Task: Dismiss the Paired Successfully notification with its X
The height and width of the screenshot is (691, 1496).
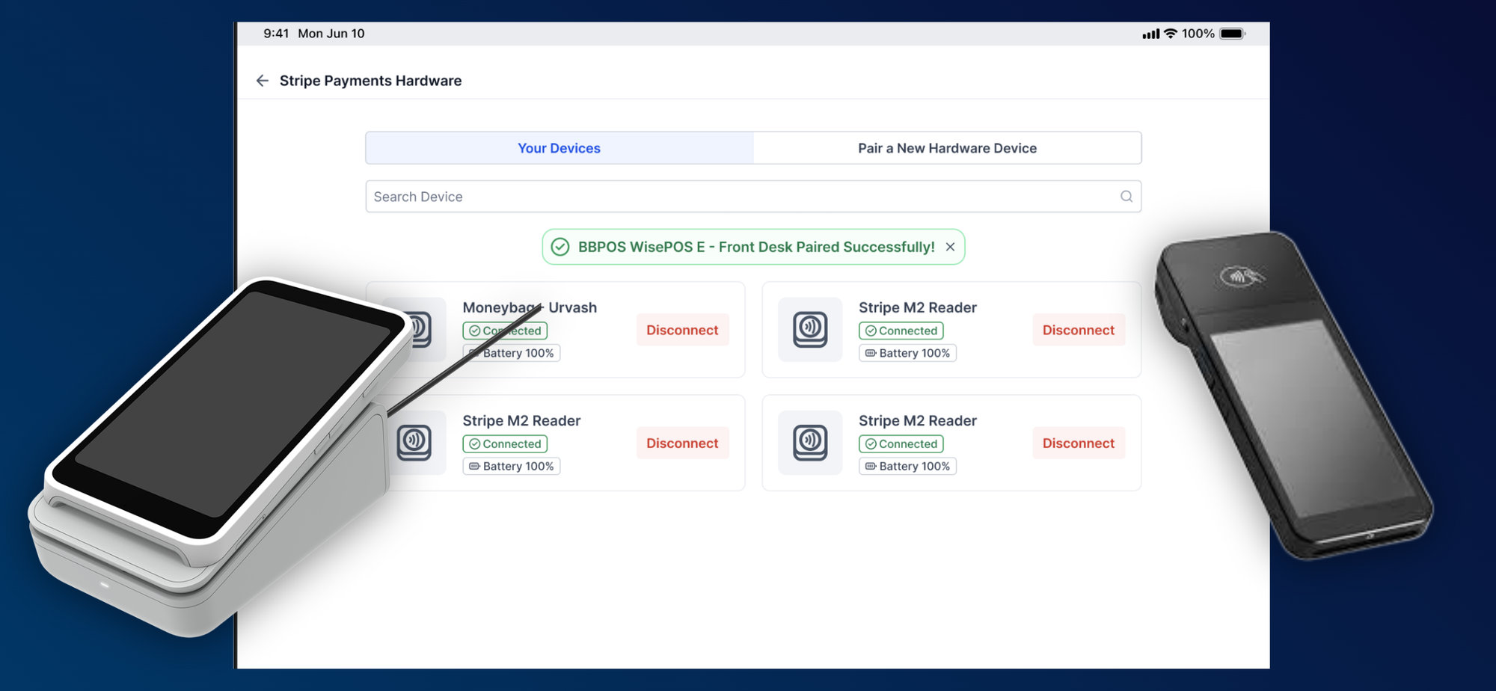Action: [950, 247]
